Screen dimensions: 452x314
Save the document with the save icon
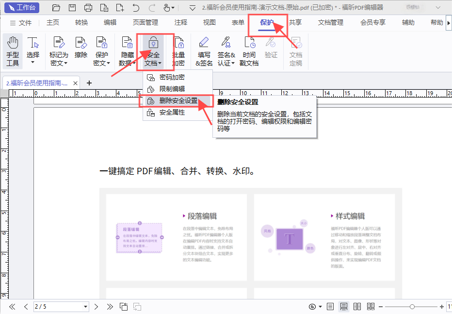point(72,8)
